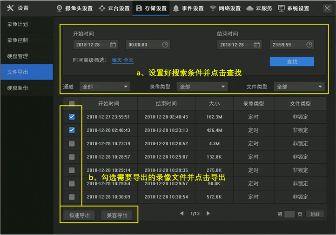Go to next page arrow
This screenshot has height=235, width=336.
coord(208,214)
